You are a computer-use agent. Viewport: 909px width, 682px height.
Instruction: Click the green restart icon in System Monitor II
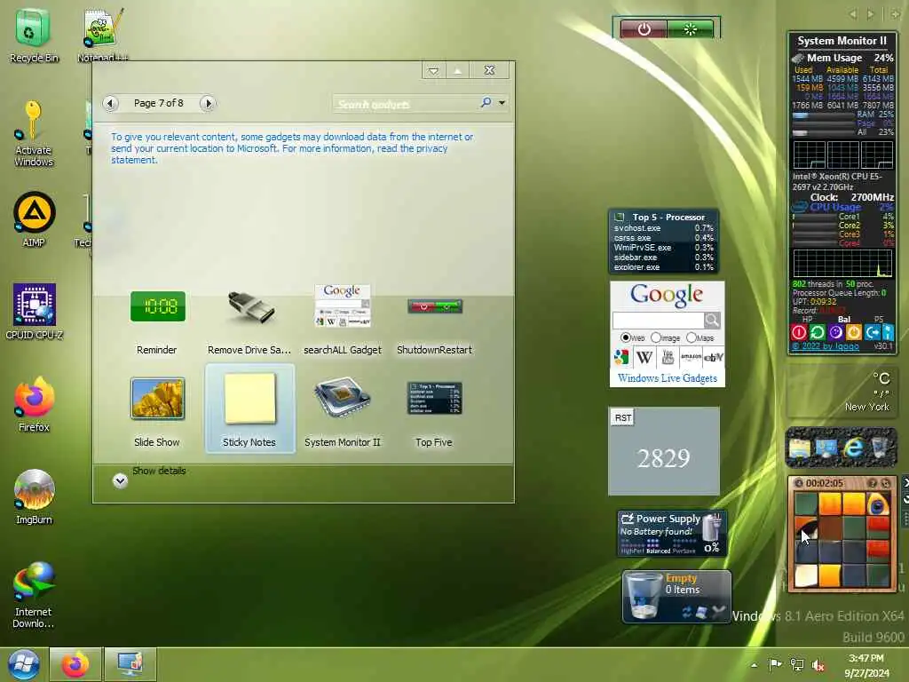[818, 332]
